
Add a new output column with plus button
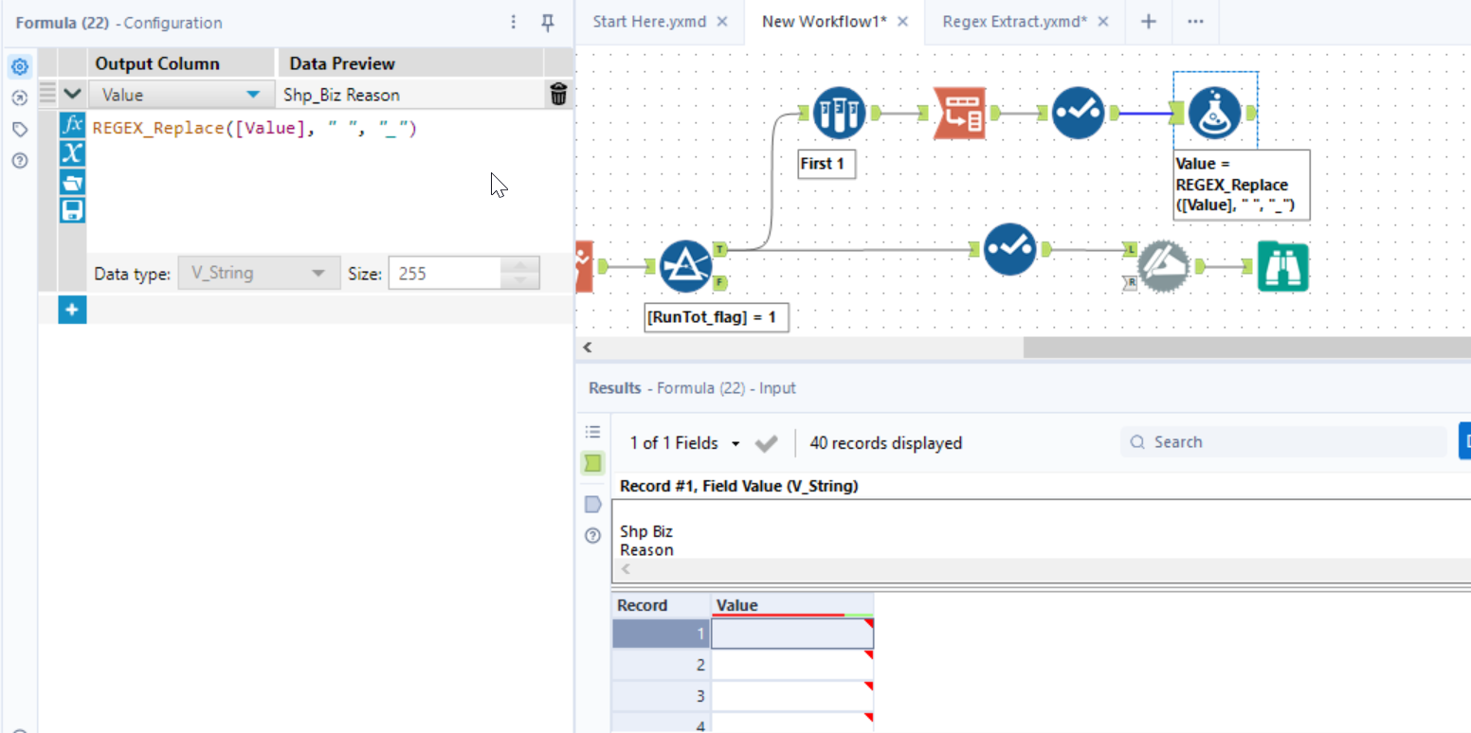(72, 310)
